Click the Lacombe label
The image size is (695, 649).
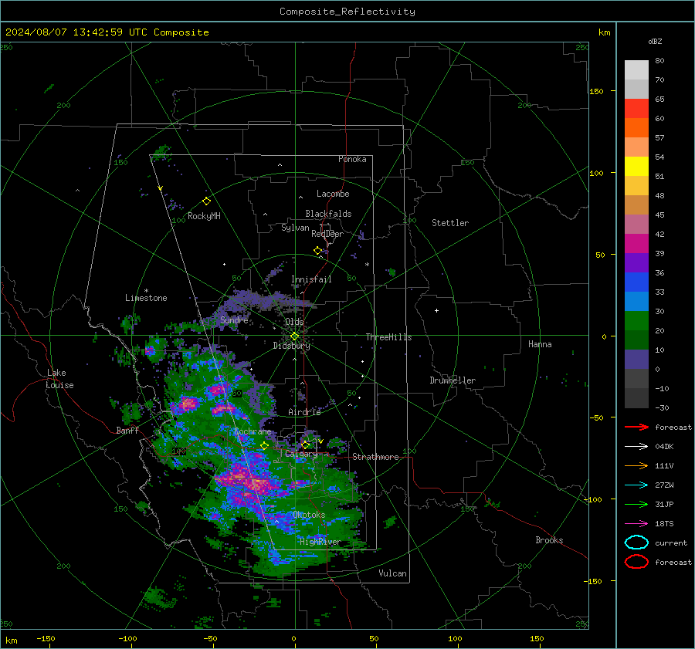(x=333, y=194)
